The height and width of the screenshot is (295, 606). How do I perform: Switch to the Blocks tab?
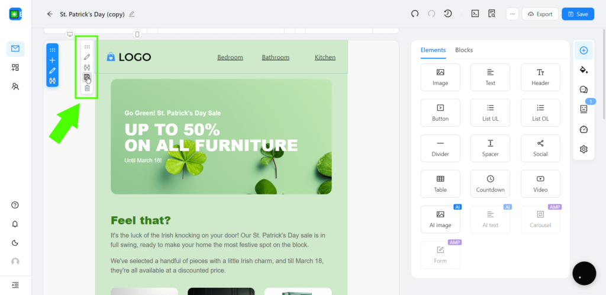(x=464, y=50)
